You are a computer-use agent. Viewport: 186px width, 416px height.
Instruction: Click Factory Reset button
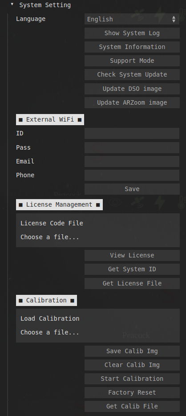(x=132, y=393)
